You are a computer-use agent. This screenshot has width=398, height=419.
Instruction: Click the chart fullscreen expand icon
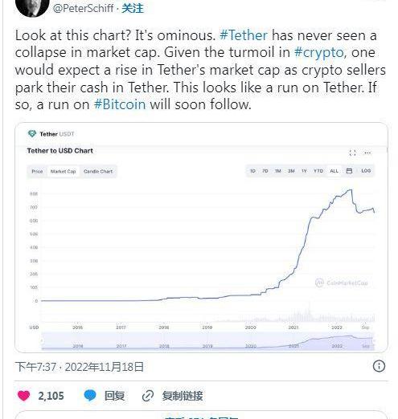click(x=352, y=153)
